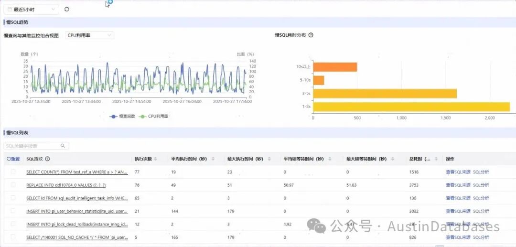Open SELECT id FROM sql_audit_intelligent_task_info fingerprint
Viewport: 516px width, 247px height.
point(77,198)
